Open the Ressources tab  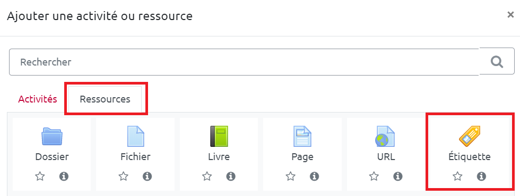tap(105, 99)
